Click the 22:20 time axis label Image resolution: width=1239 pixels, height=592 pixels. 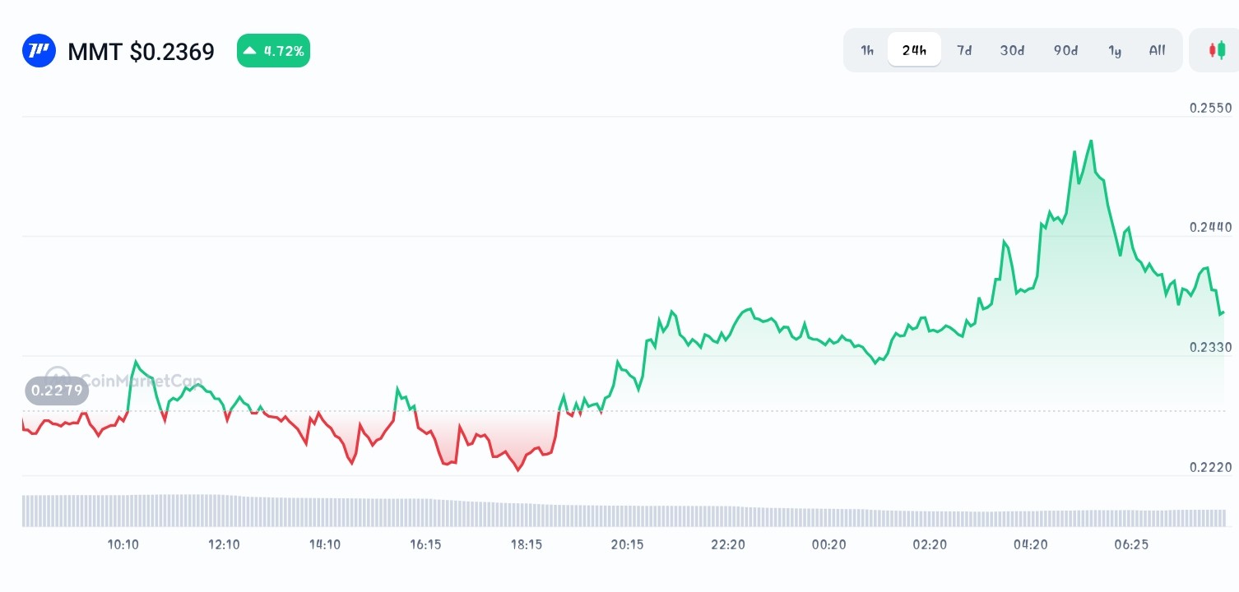pos(728,544)
